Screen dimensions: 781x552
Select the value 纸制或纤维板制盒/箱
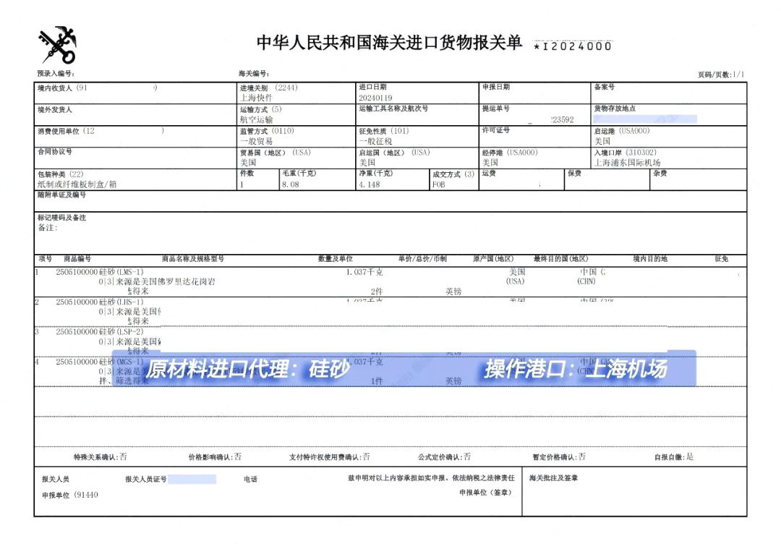coord(77,184)
